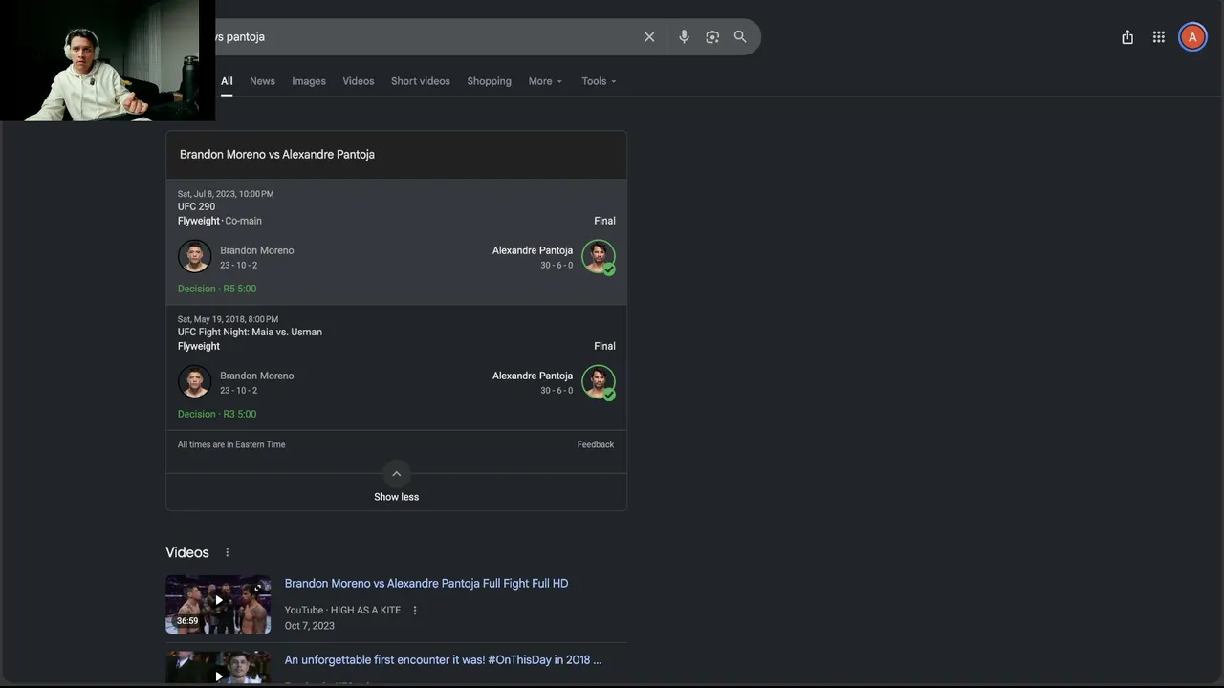This screenshot has height=688, width=1224.
Task: Click Brandon Moreno's name in 2018 Fight Night
Action: coord(257,376)
